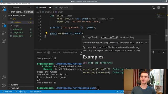Click the Ln 22 cursor position status
The height and width of the screenshot is (94, 168).
[120, 92]
